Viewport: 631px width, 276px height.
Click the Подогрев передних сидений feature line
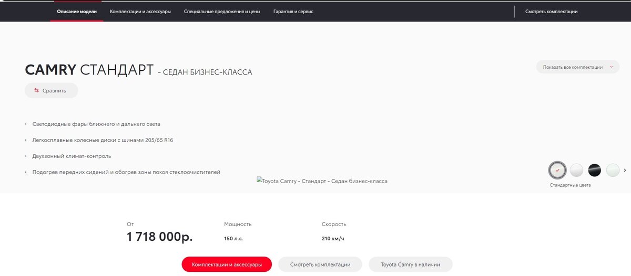[126, 172]
